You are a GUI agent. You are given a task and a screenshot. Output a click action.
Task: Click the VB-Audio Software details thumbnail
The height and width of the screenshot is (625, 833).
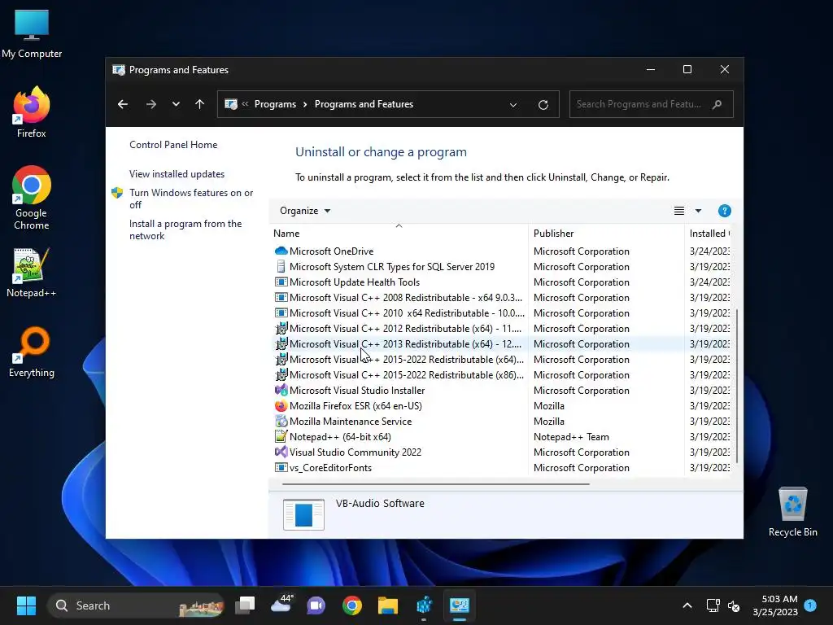pos(303,514)
